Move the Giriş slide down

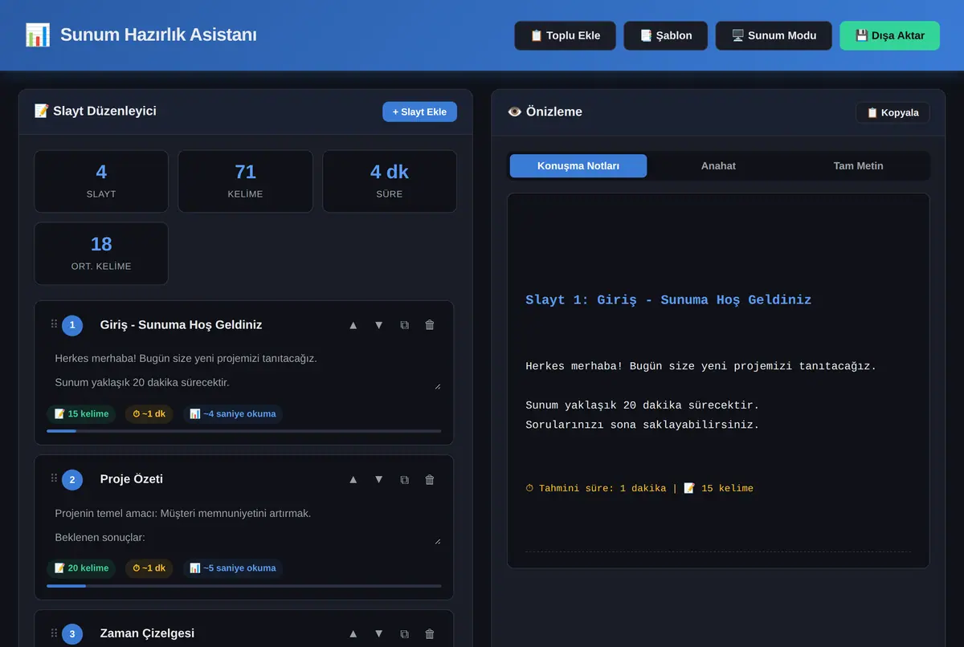378,325
